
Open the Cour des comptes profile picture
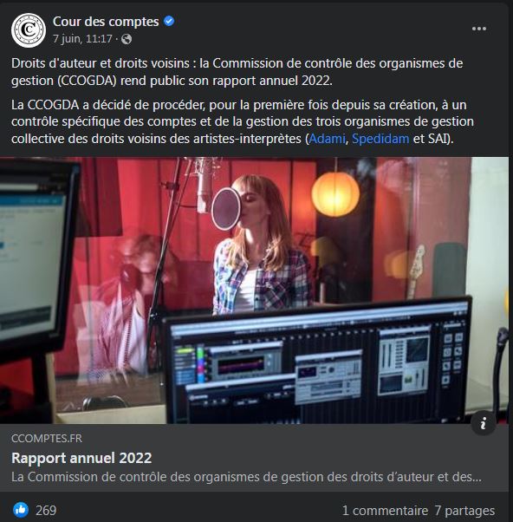point(29,30)
